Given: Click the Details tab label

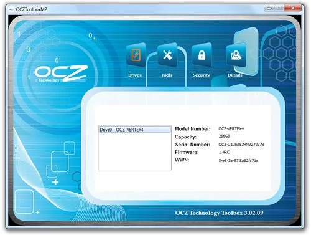Looking at the screenshot, I should (235, 75).
